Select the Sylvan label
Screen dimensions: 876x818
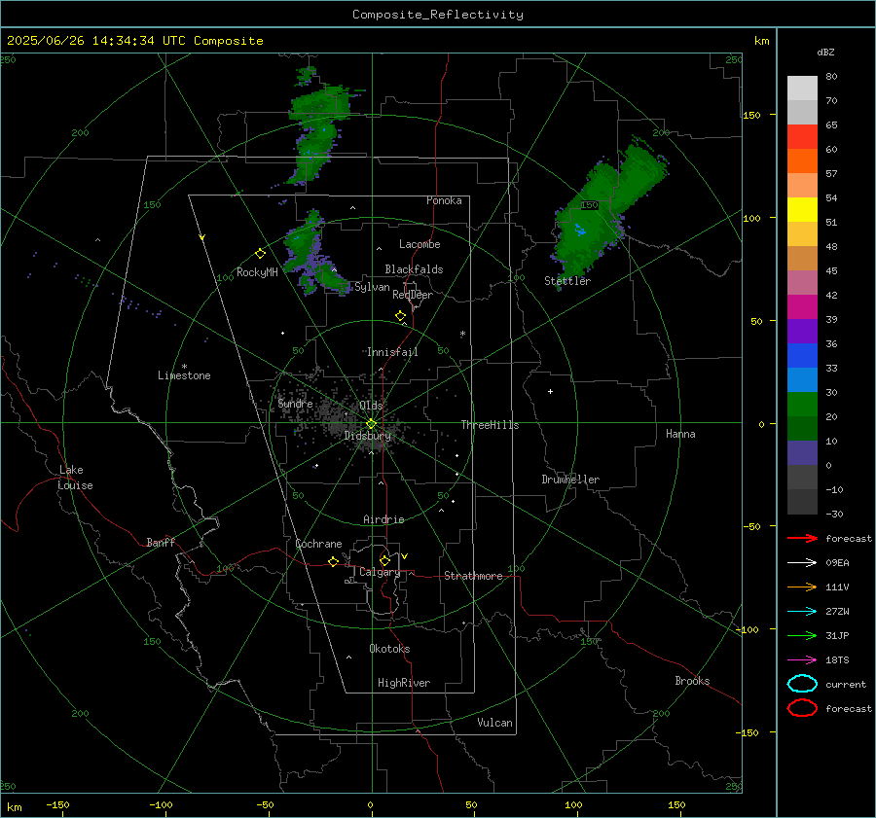pos(372,287)
